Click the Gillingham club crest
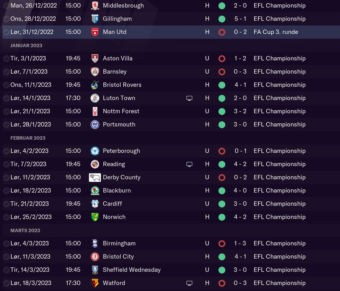Screen dimensions: 340x291 [x=95, y=19]
